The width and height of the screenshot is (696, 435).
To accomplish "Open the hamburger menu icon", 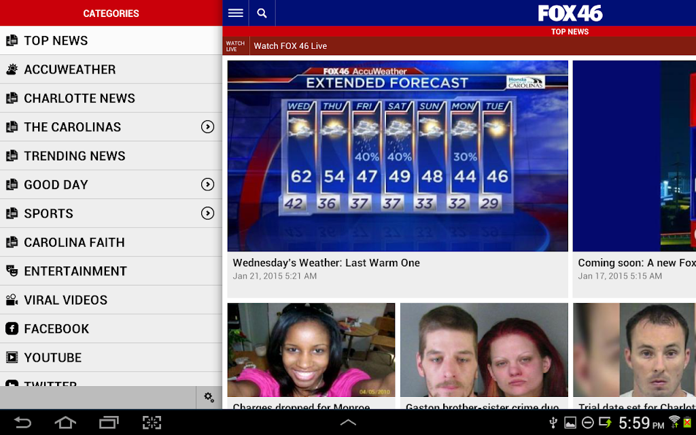I will tap(236, 13).
